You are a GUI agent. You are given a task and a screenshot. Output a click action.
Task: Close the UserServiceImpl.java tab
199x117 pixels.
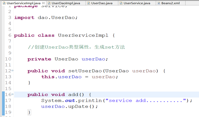(x=43, y=3)
